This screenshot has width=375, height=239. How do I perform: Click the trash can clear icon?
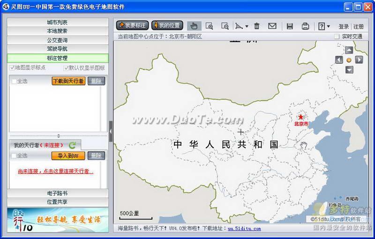click(x=257, y=26)
